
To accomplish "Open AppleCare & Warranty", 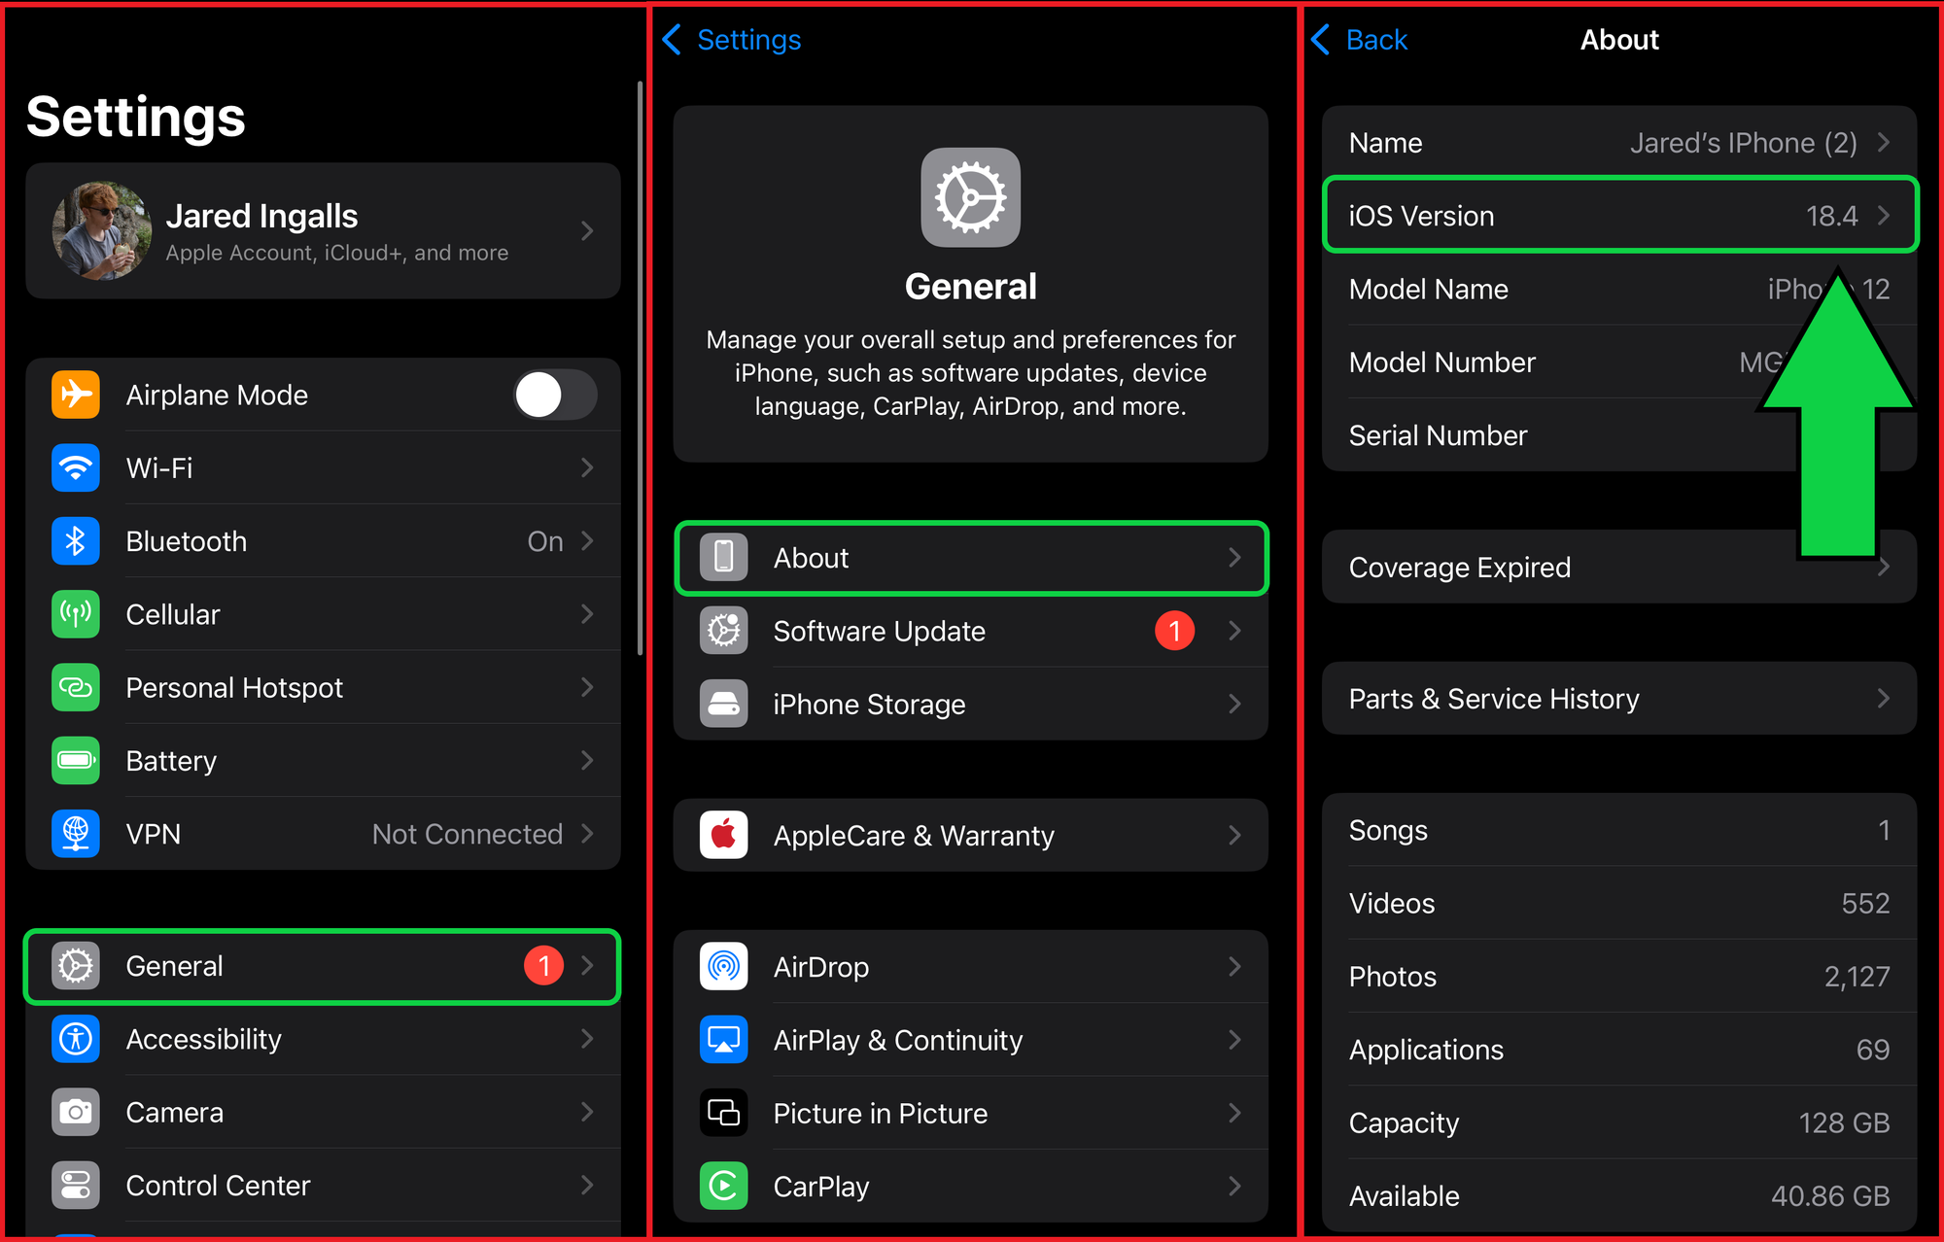I will click(x=970, y=835).
